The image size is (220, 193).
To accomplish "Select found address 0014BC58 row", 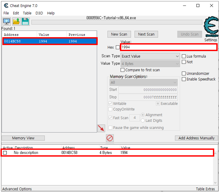I will click(50, 41).
